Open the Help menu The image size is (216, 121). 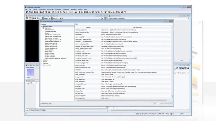click(85, 10)
